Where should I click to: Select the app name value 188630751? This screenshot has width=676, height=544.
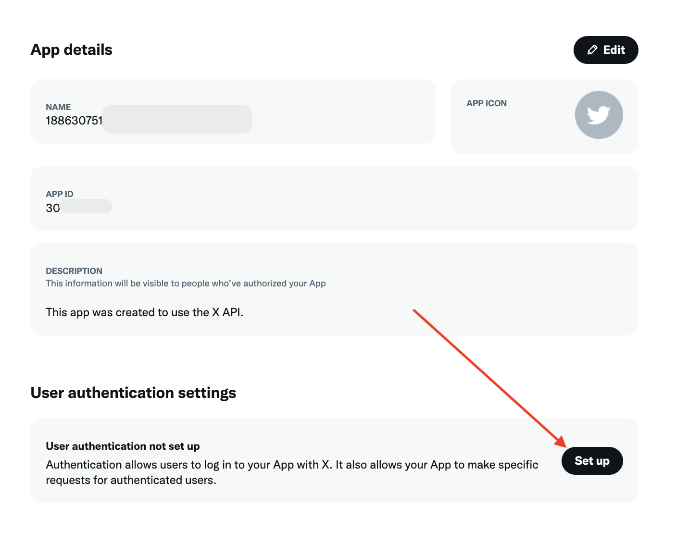(x=74, y=121)
